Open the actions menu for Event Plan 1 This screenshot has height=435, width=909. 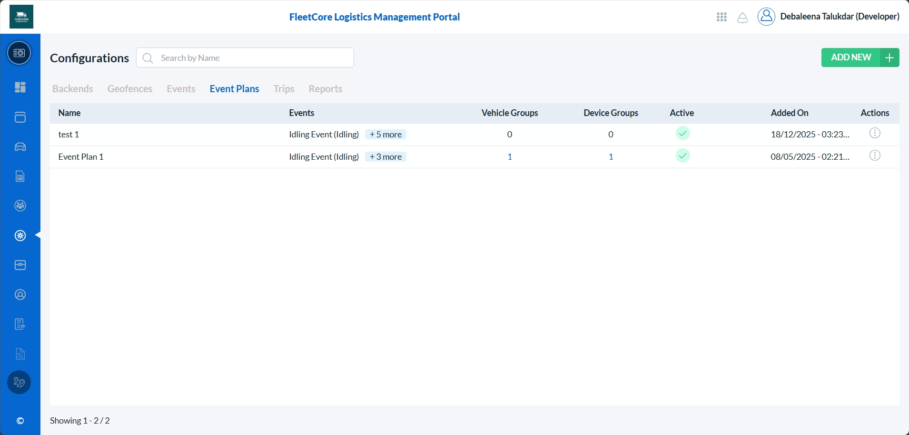[875, 156]
